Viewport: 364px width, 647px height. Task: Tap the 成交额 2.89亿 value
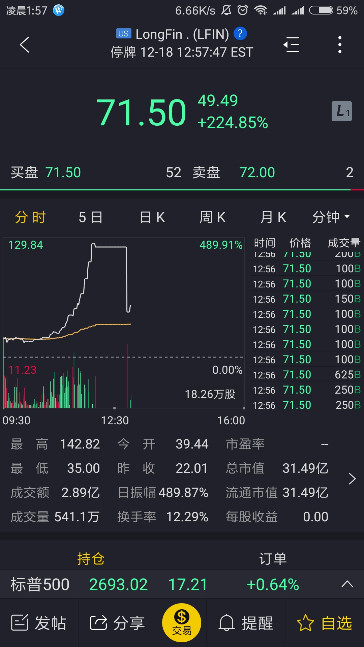[81, 493]
